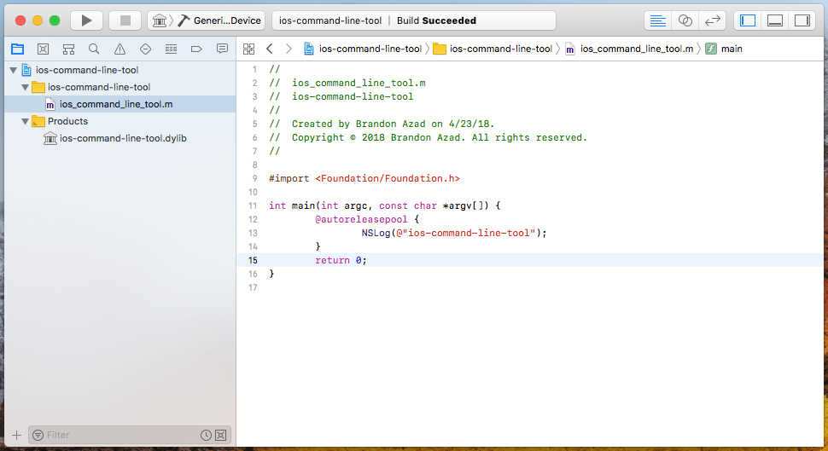The height and width of the screenshot is (451, 828).
Task: Open the Test navigator
Action: point(145,49)
